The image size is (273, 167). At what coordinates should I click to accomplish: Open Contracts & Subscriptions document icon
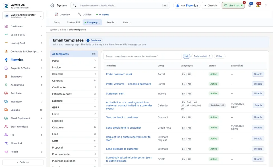(6, 51)
